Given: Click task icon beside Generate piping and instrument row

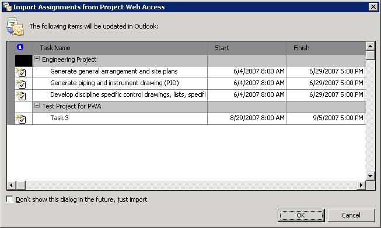Looking at the screenshot, I should pyautogui.click(x=21, y=84).
